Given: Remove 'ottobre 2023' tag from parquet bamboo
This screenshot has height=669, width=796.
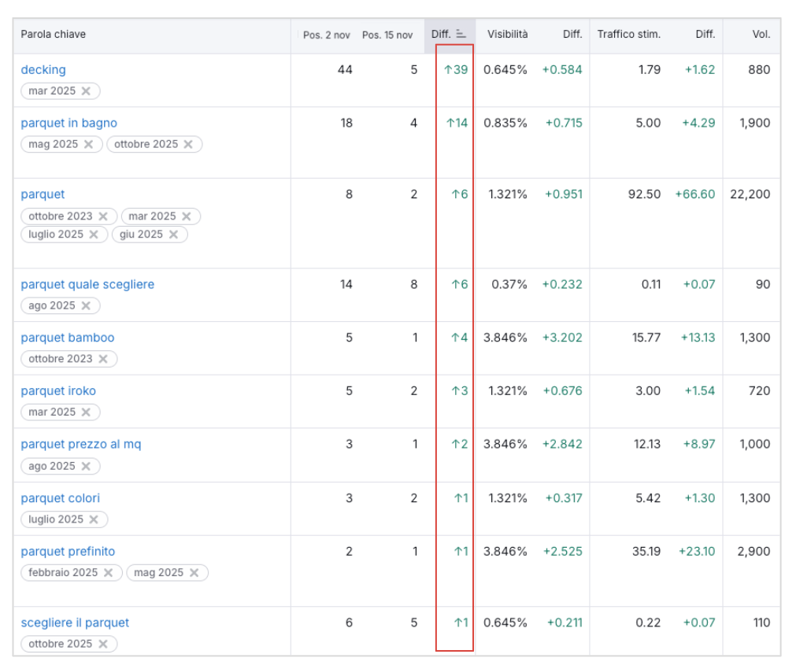Looking at the screenshot, I should (x=102, y=359).
